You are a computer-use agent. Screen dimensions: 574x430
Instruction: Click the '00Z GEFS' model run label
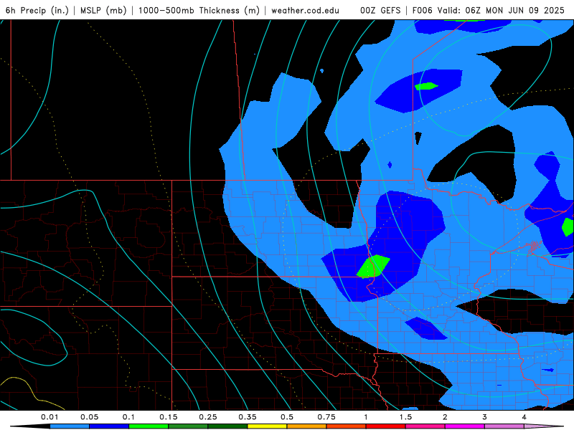[380, 10]
